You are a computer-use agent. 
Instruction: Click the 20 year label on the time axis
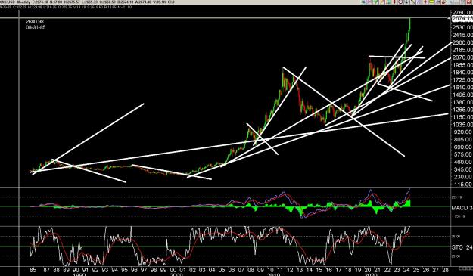pyautogui.click(x=367, y=270)
